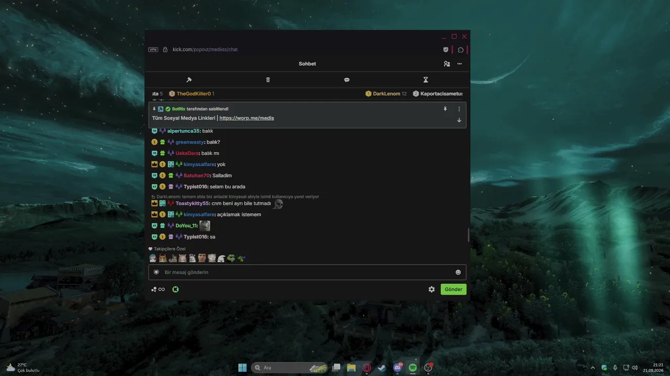This screenshot has height=376, width=670.
Task: Open the pinned message vertical dots menu
Action: (x=459, y=109)
